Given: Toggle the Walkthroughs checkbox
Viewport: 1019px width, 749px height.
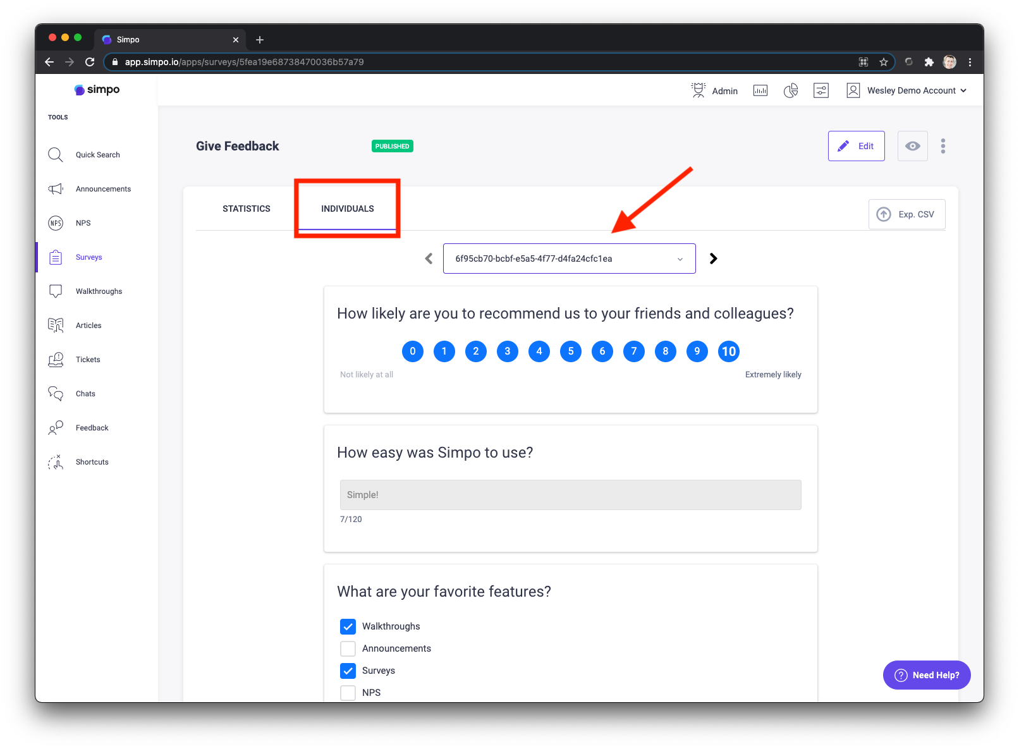Looking at the screenshot, I should (348, 626).
